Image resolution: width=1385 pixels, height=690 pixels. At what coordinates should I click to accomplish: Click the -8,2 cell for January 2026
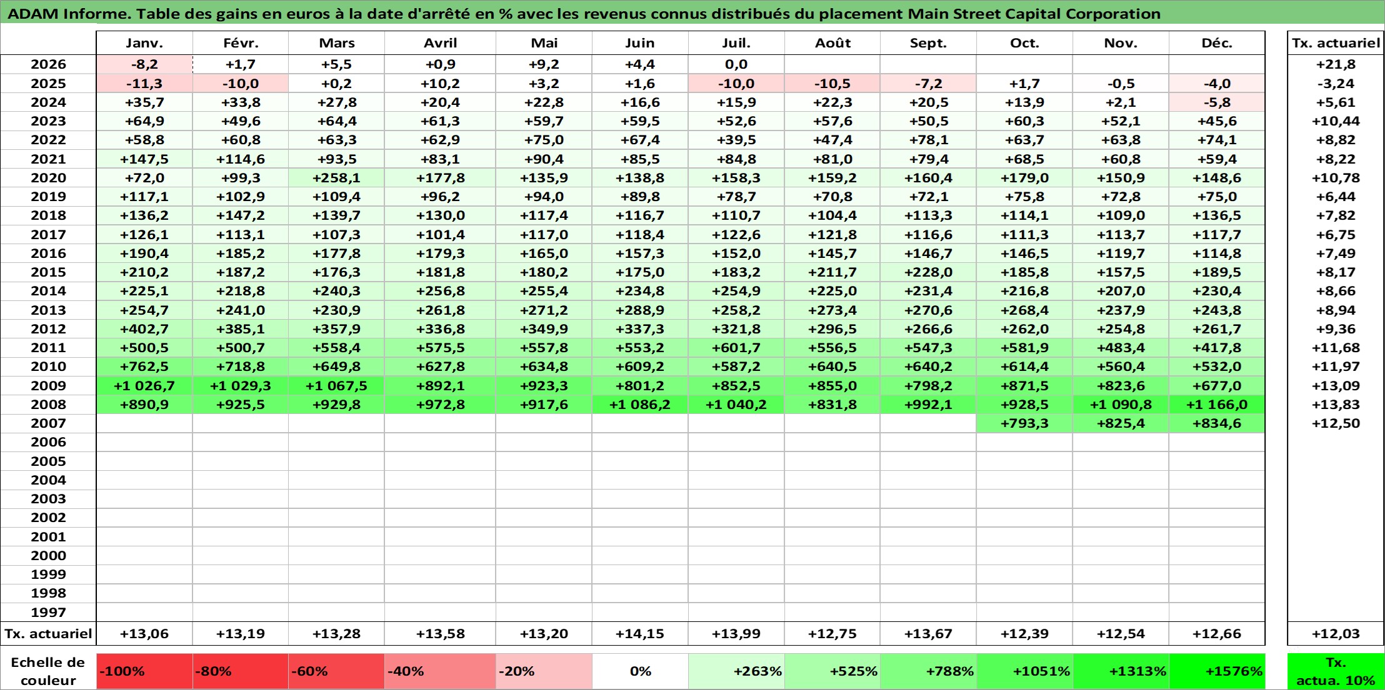[144, 64]
